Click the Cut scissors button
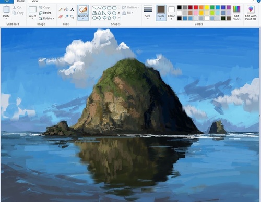261x202 pixels. 17,7
